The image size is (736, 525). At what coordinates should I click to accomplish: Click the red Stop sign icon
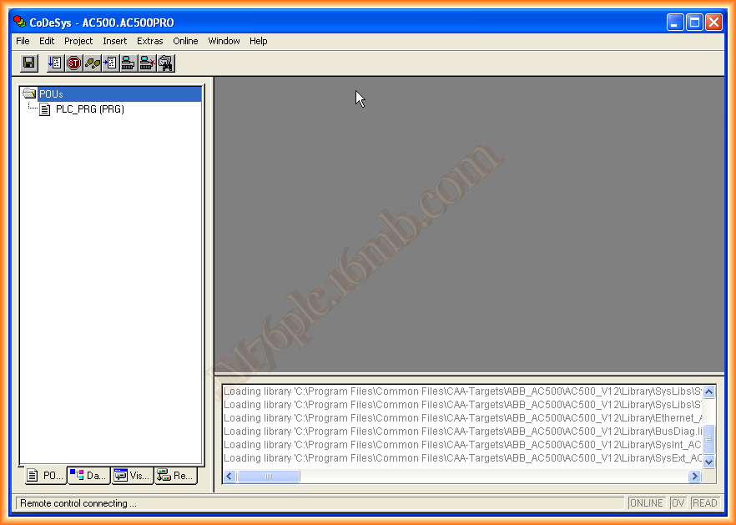coord(74,63)
